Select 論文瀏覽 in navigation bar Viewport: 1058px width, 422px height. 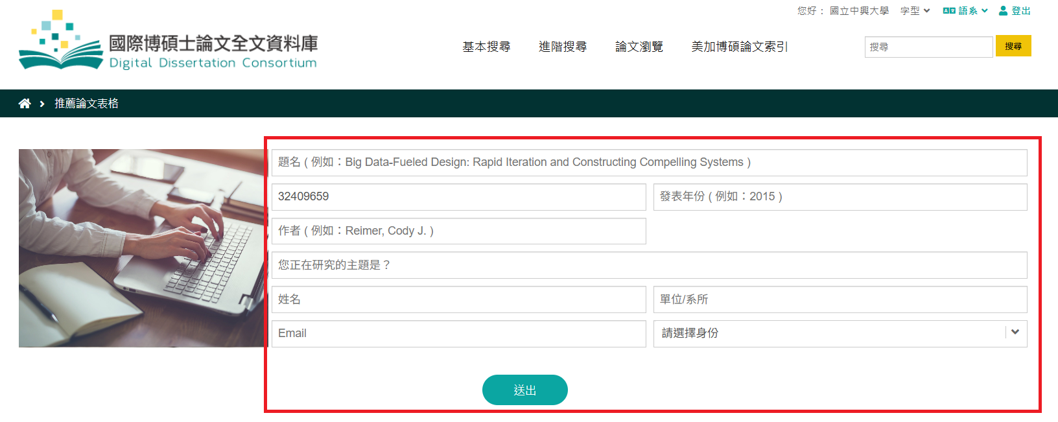639,47
